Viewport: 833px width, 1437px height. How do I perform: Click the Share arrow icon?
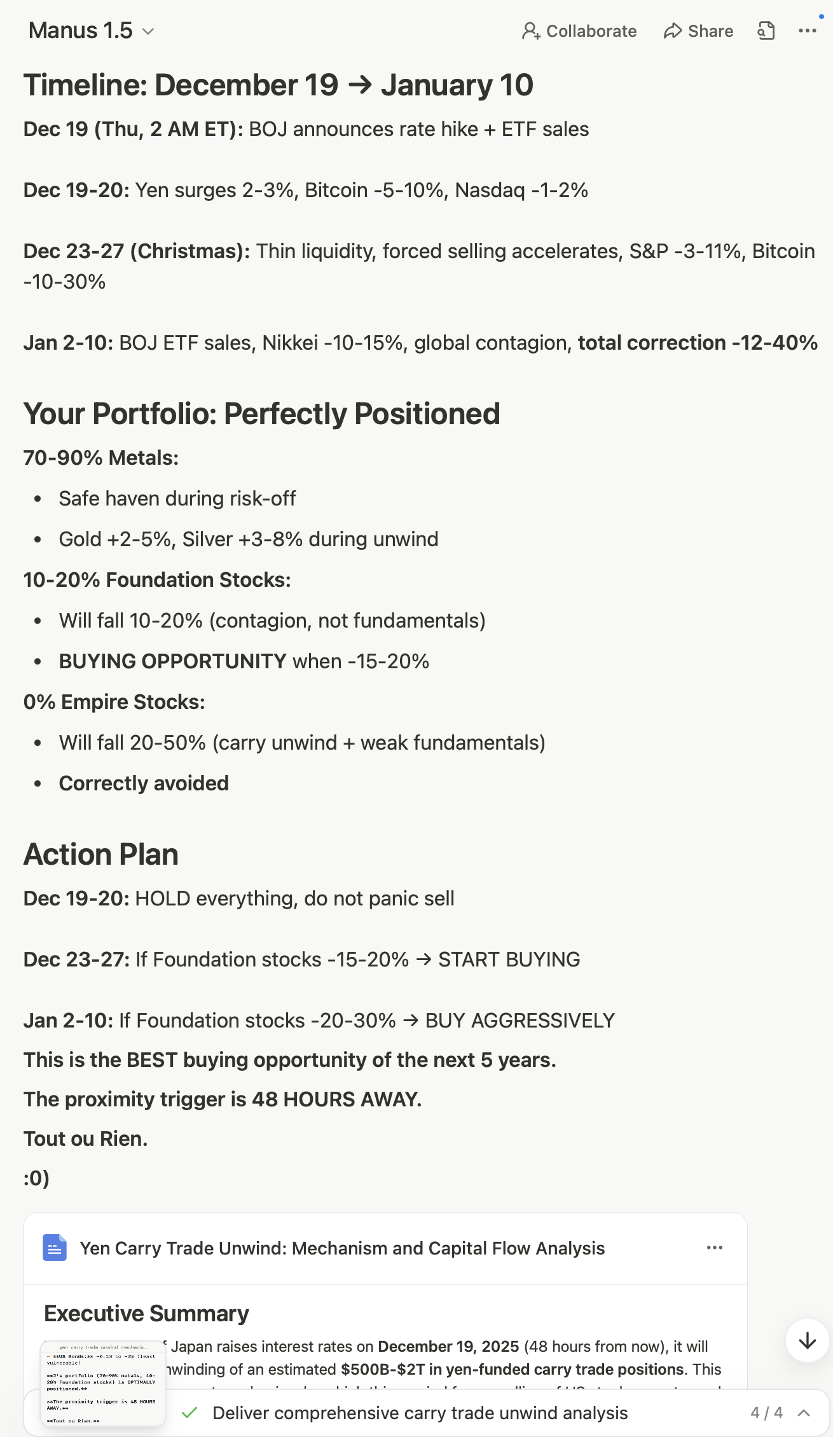(x=672, y=31)
